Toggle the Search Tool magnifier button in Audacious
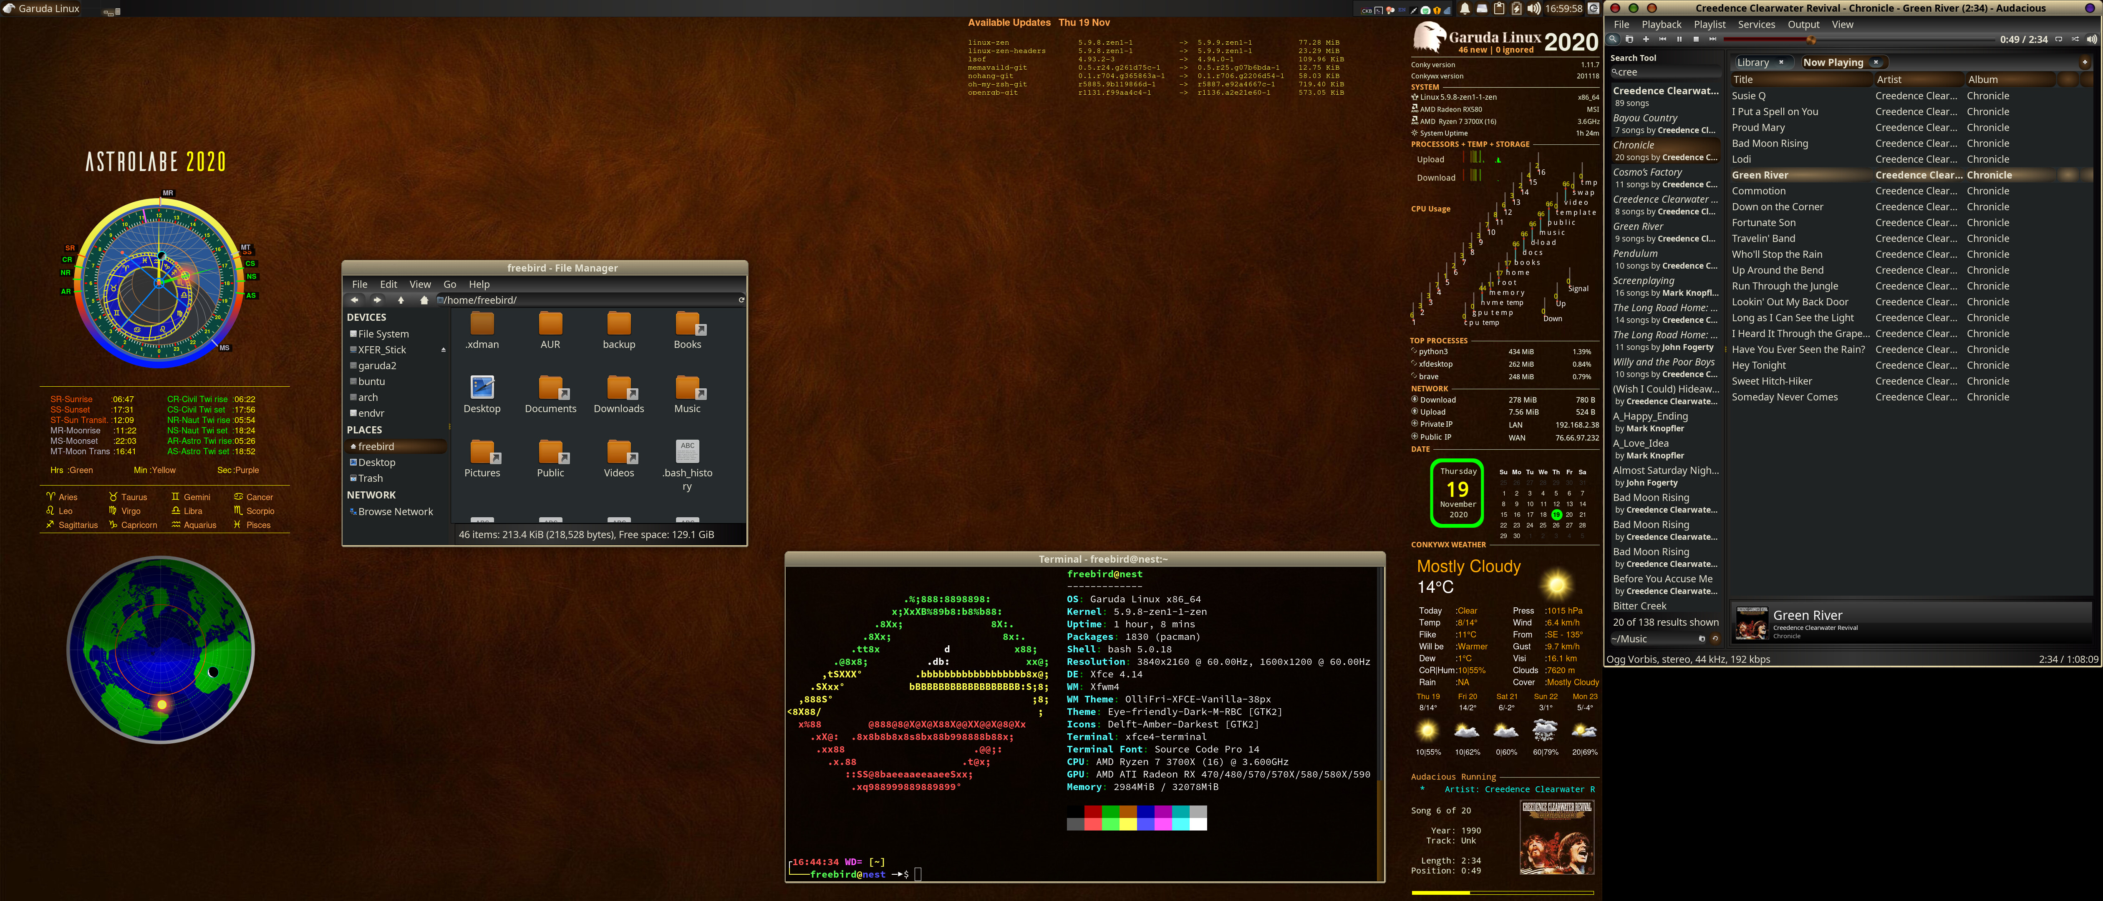Screen dimensions: 2103x901 pos(1612,39)
